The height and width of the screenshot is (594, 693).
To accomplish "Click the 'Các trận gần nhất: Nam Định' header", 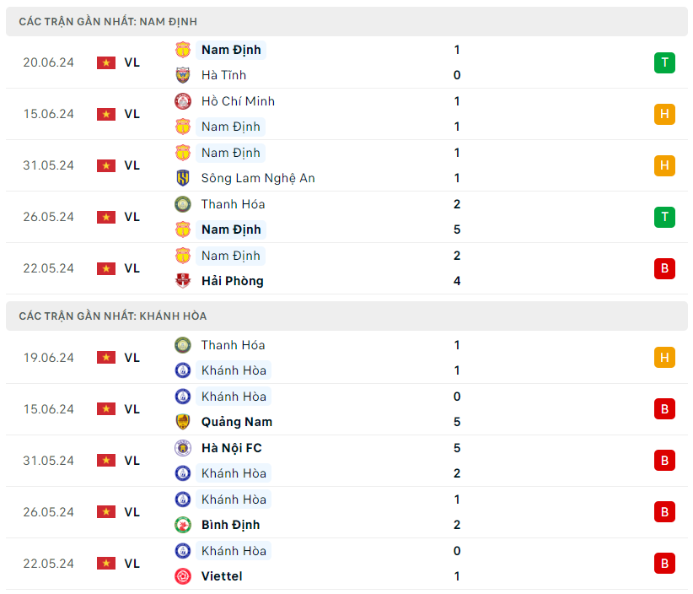I will point(108,21).
